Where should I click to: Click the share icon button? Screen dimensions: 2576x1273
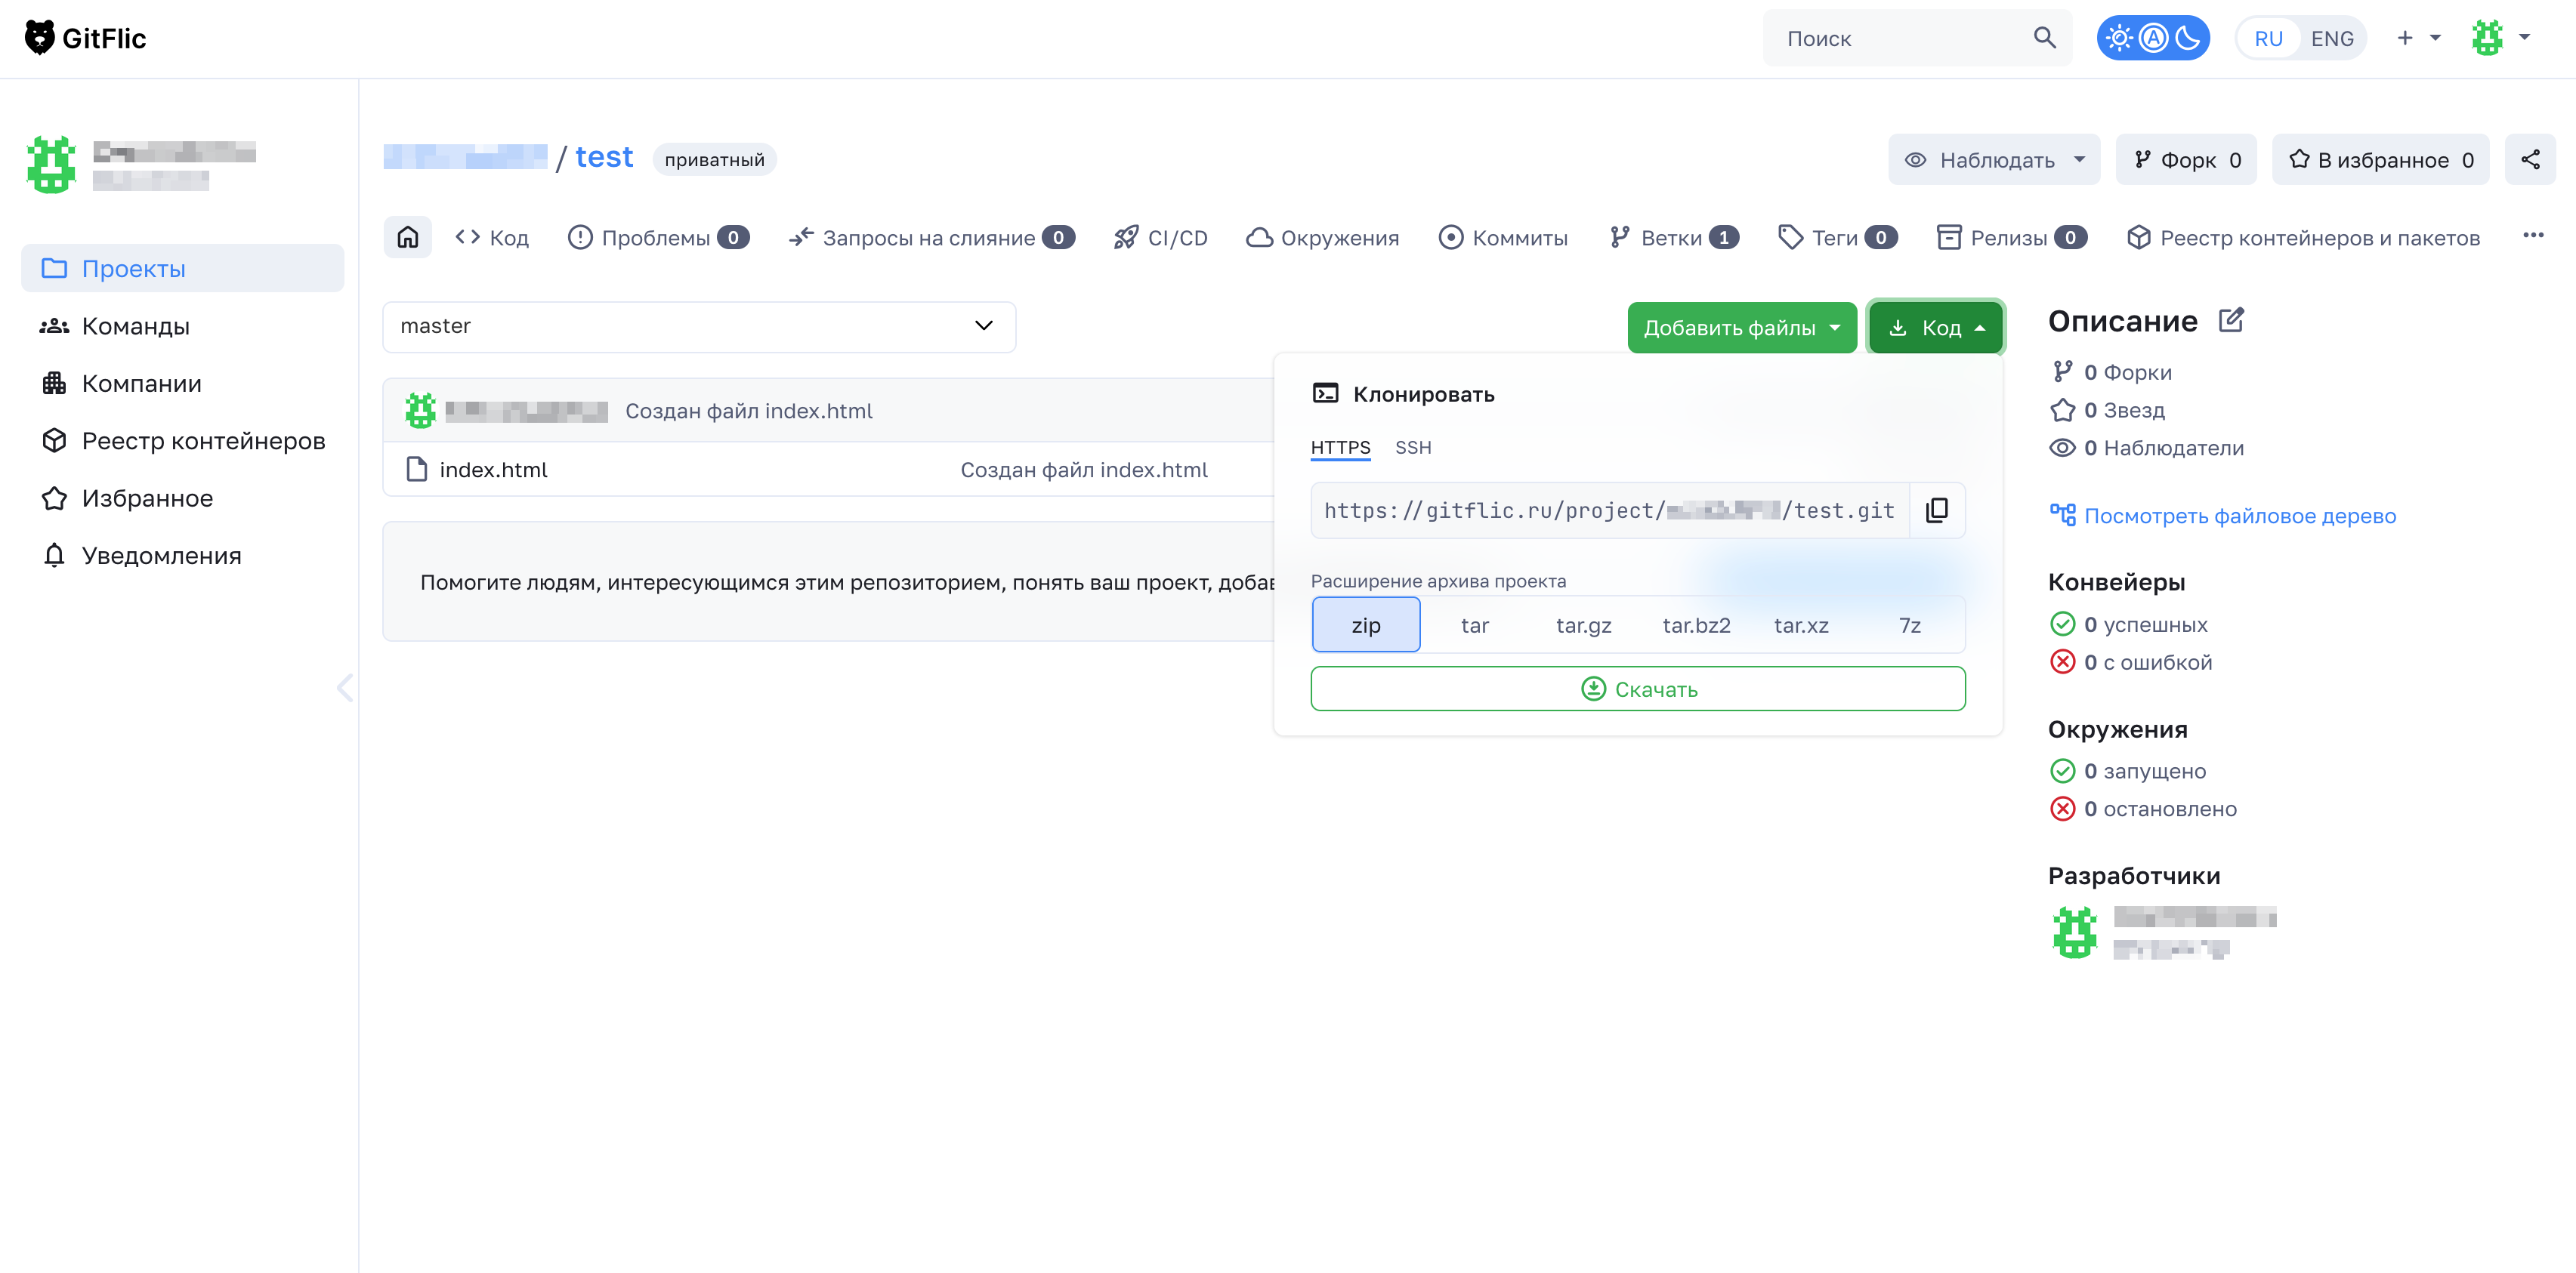tap(2530, 160)
